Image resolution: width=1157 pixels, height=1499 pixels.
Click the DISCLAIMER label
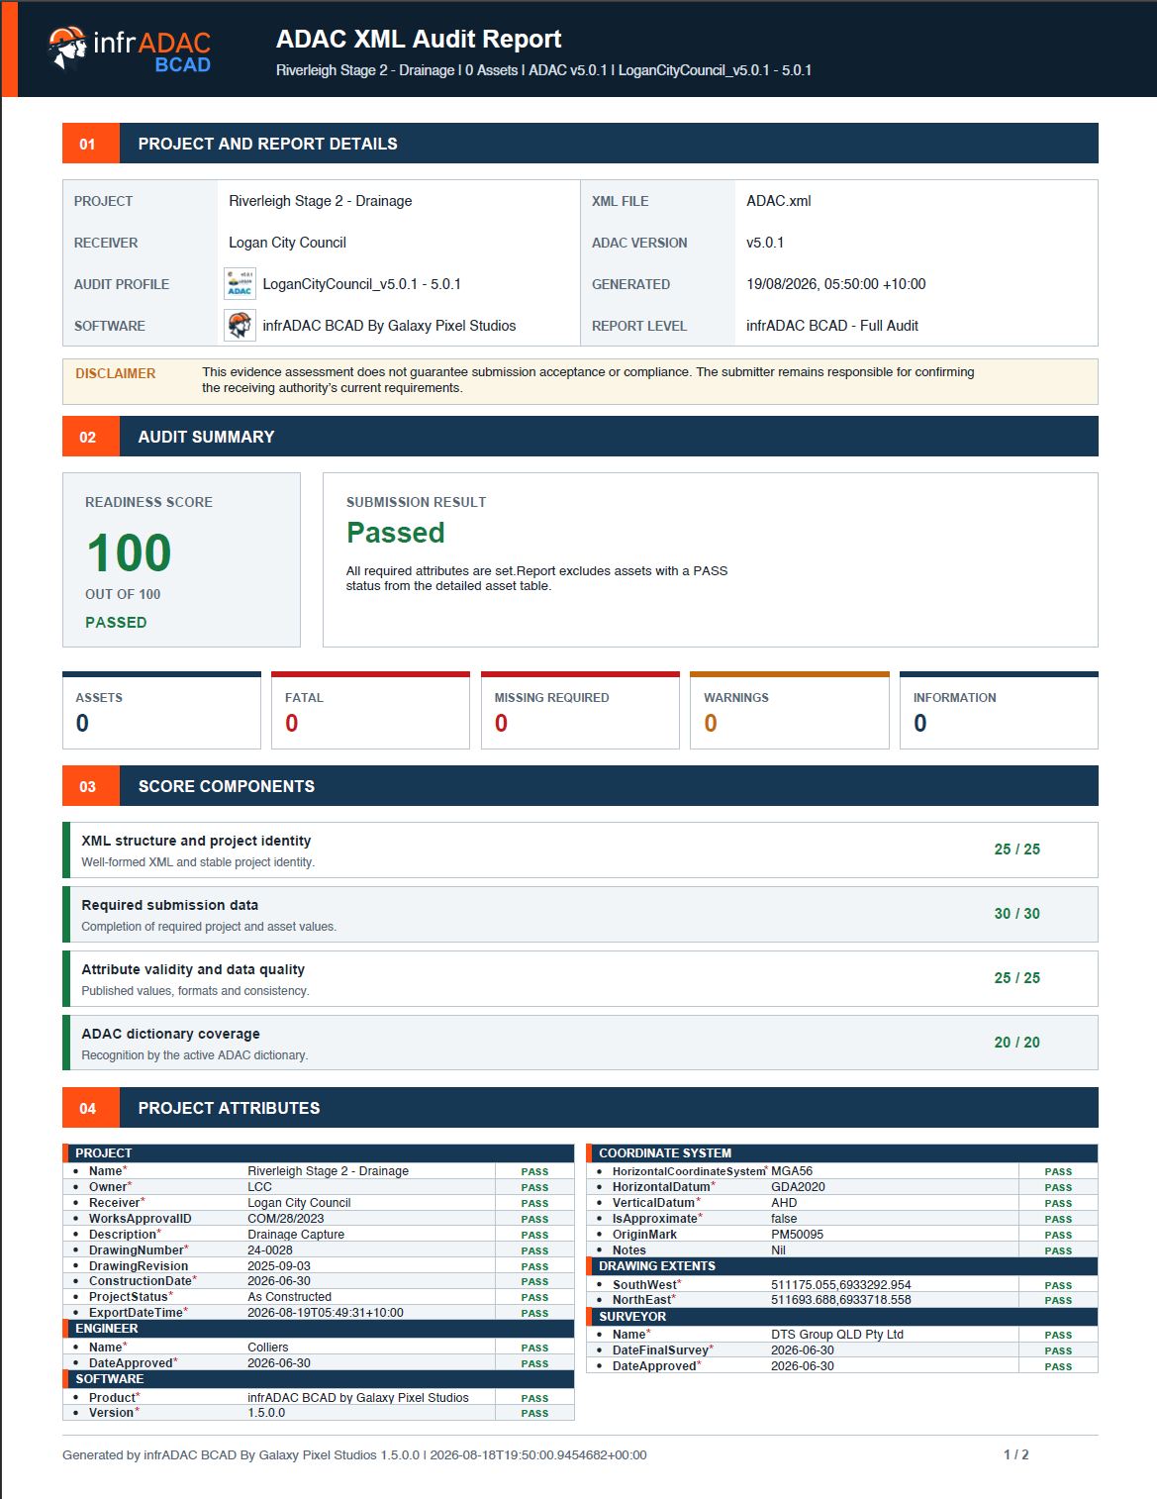(116, 373)
